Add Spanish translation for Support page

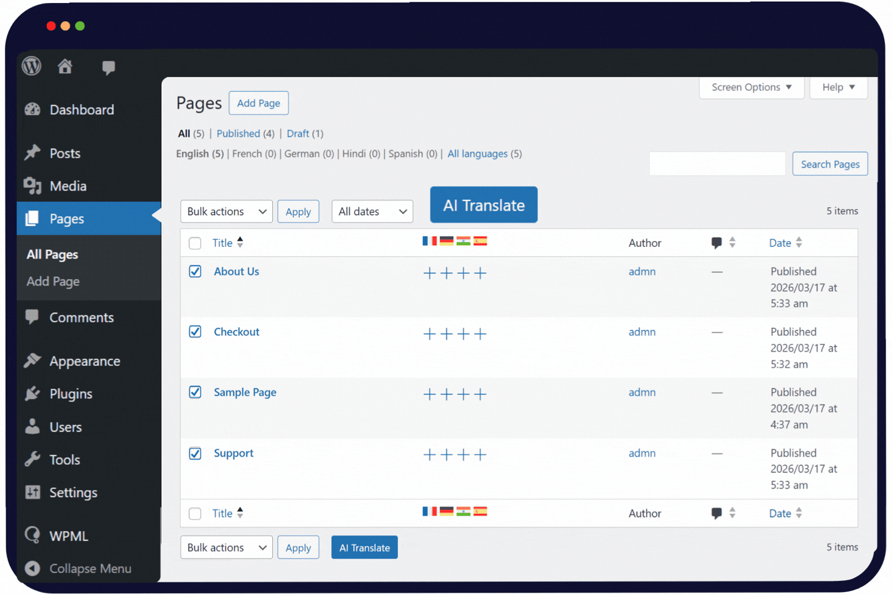480,455
